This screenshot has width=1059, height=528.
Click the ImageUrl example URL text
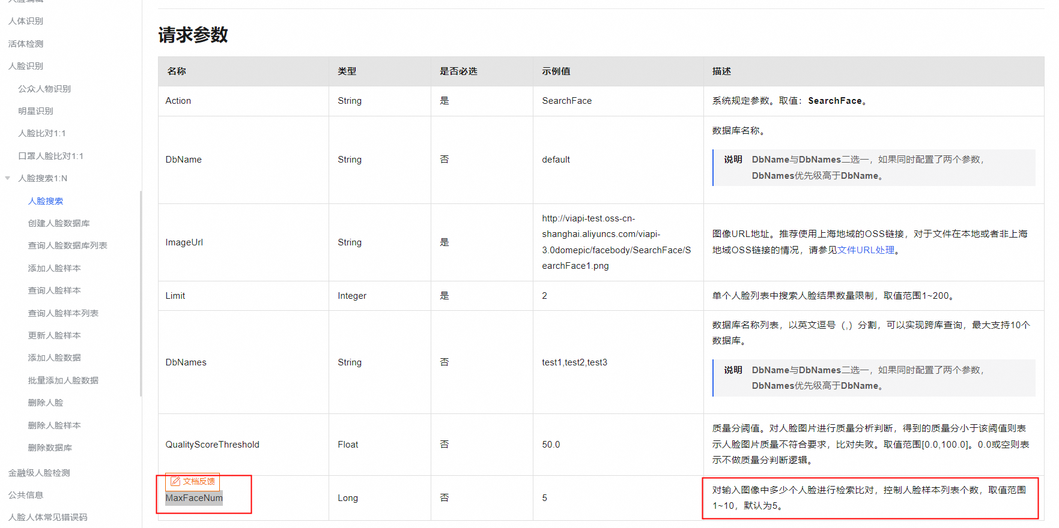pos(617,242)
